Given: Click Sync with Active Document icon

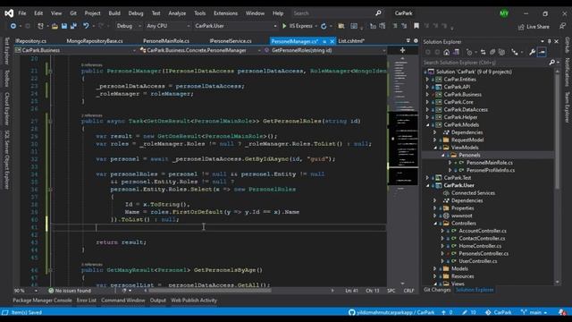Looking at the screenshot, I should click(483, 52).
